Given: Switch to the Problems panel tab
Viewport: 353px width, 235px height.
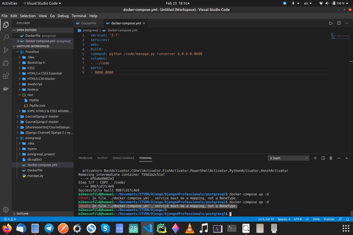Looking at the screenshot, I should coord(85,158).
